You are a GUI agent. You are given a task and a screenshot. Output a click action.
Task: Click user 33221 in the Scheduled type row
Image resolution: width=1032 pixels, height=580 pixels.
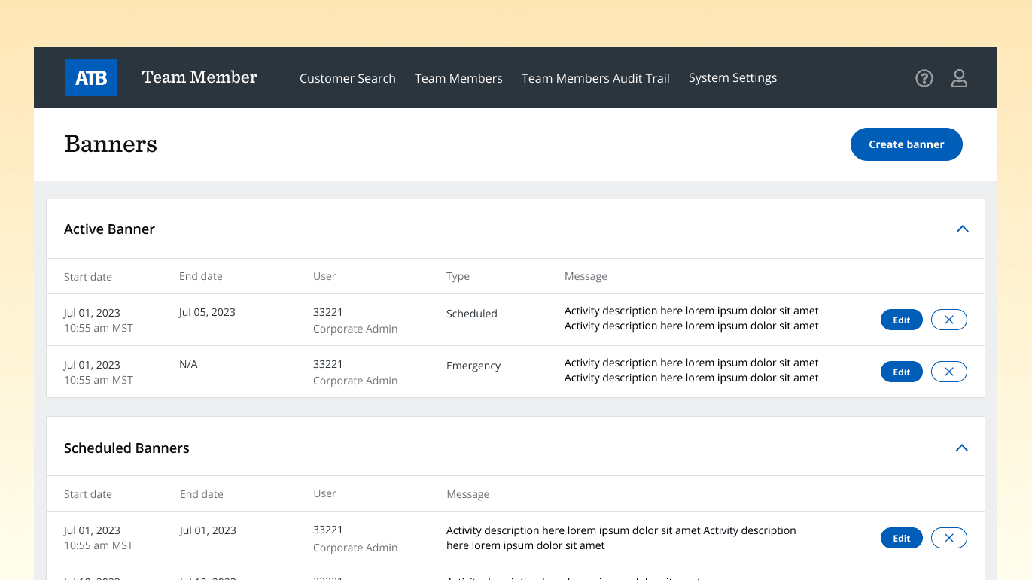pos(328,312)
